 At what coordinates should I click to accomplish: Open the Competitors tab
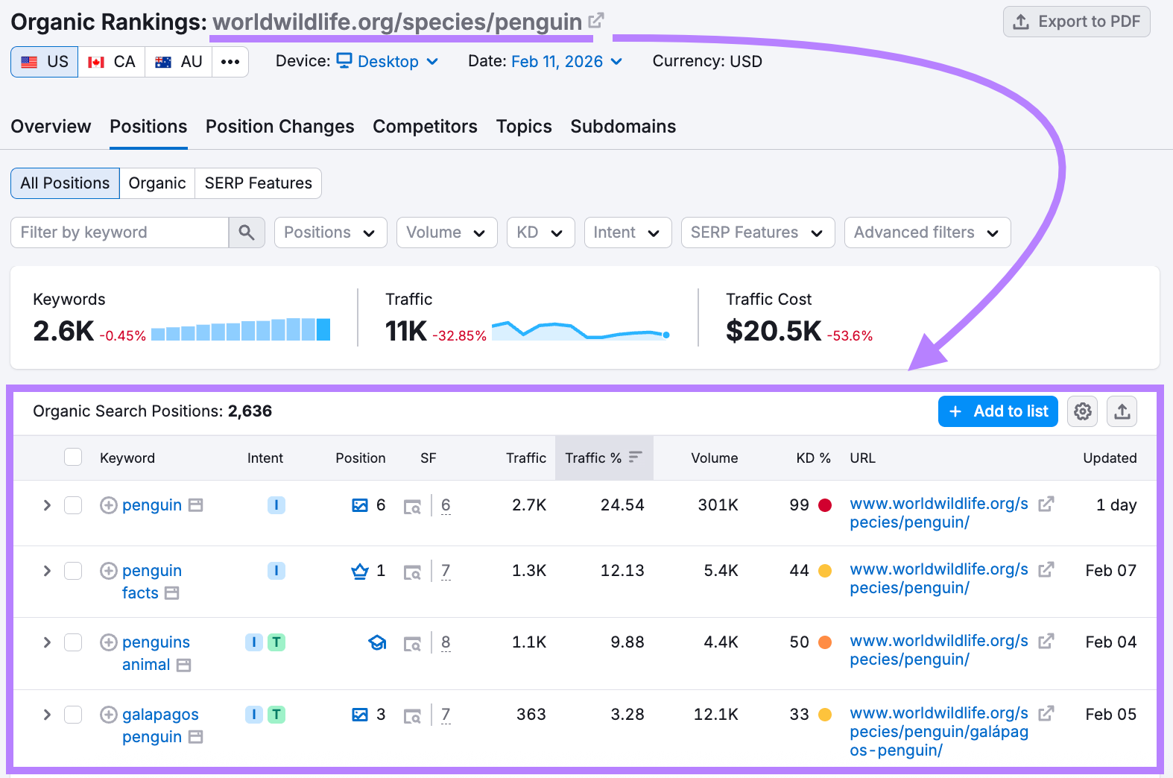pyautogui.click(x=425, y=127)
